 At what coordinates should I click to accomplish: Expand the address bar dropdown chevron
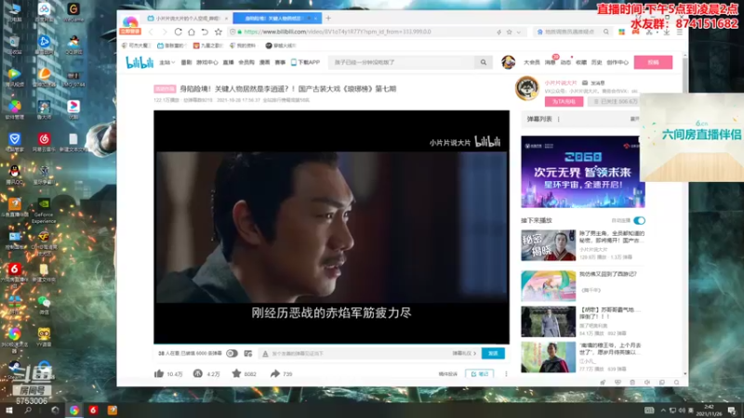click(519, 32)
